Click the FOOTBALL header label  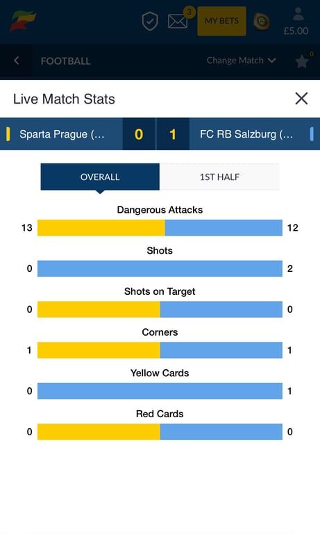point(66,61)
